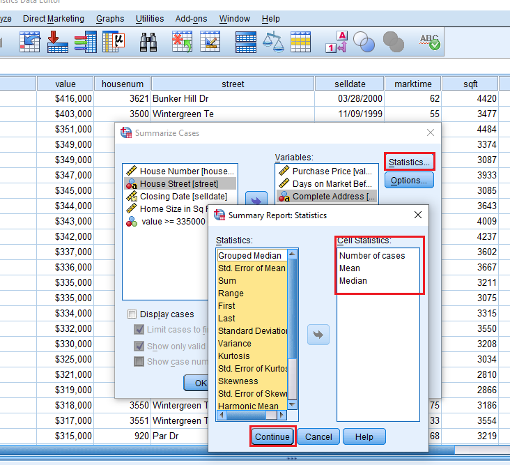Cancel the Summary Report: Statistics dialog
The width and height of the screenshot is (510, 465).
(318, 437)
